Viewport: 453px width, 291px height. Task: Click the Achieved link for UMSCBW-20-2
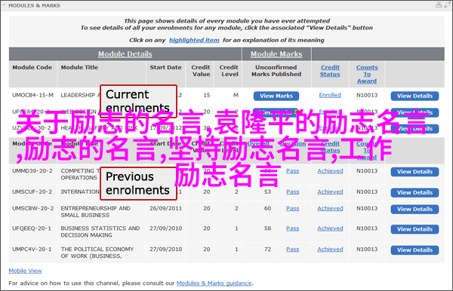coord(330,209)
